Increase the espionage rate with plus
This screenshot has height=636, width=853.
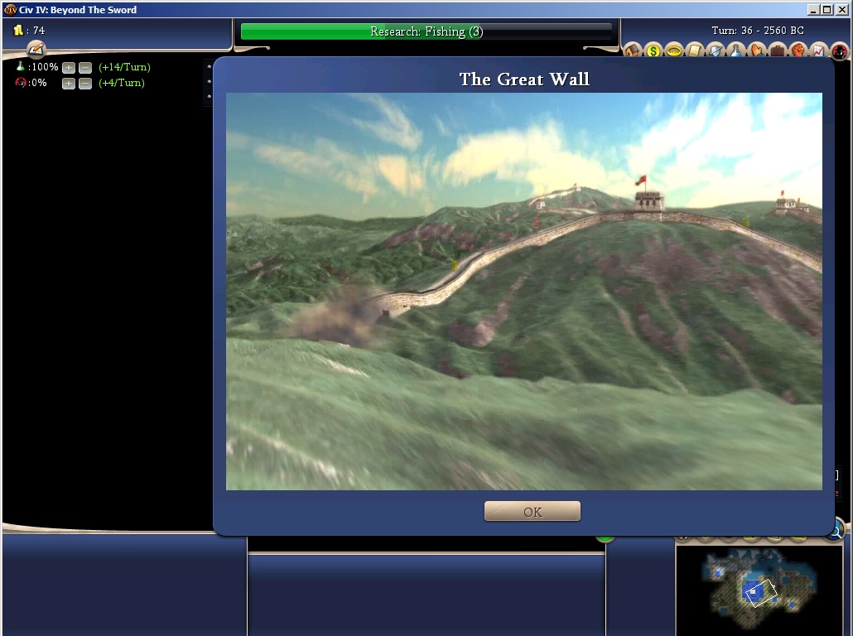tap(69, 83)
